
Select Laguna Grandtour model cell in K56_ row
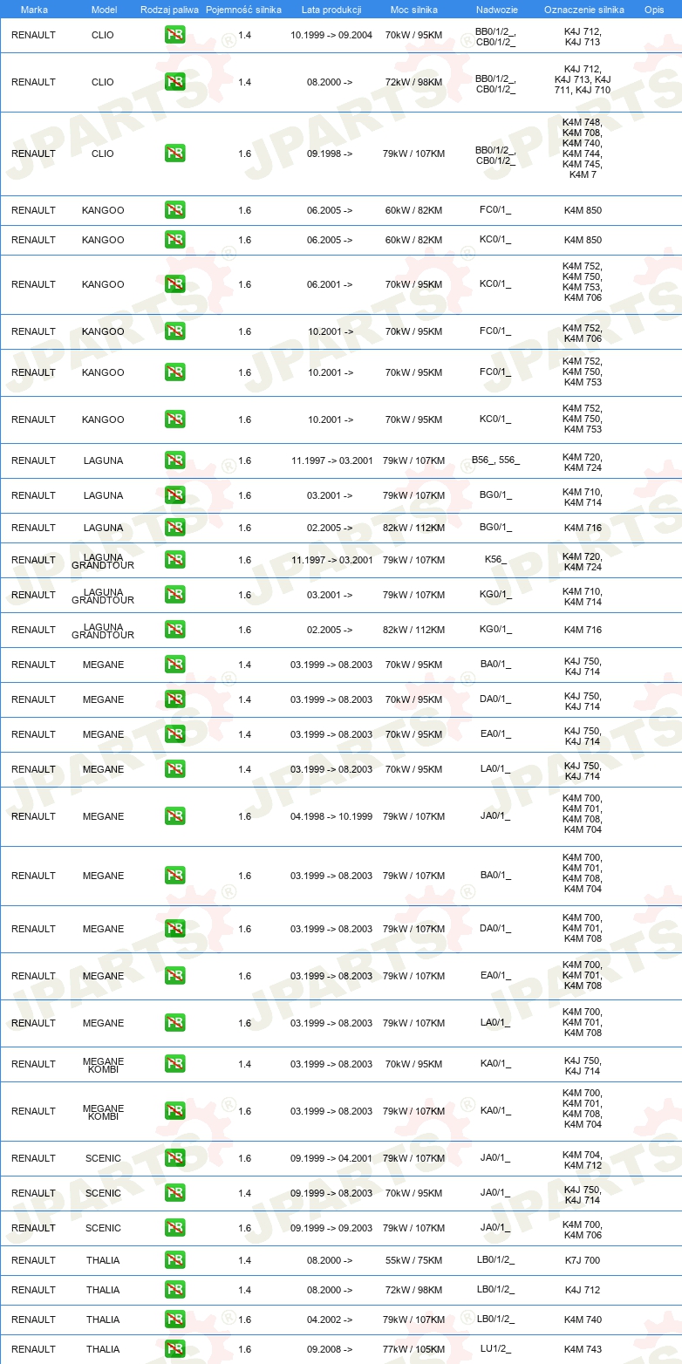pos(104,562)
